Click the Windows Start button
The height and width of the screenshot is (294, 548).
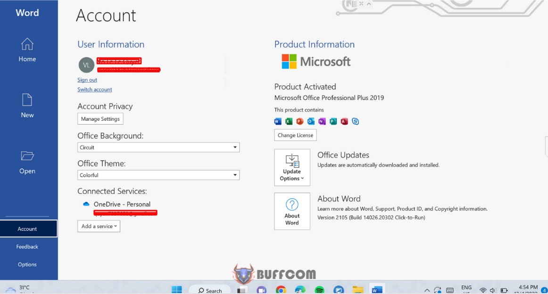coord(177,290)
